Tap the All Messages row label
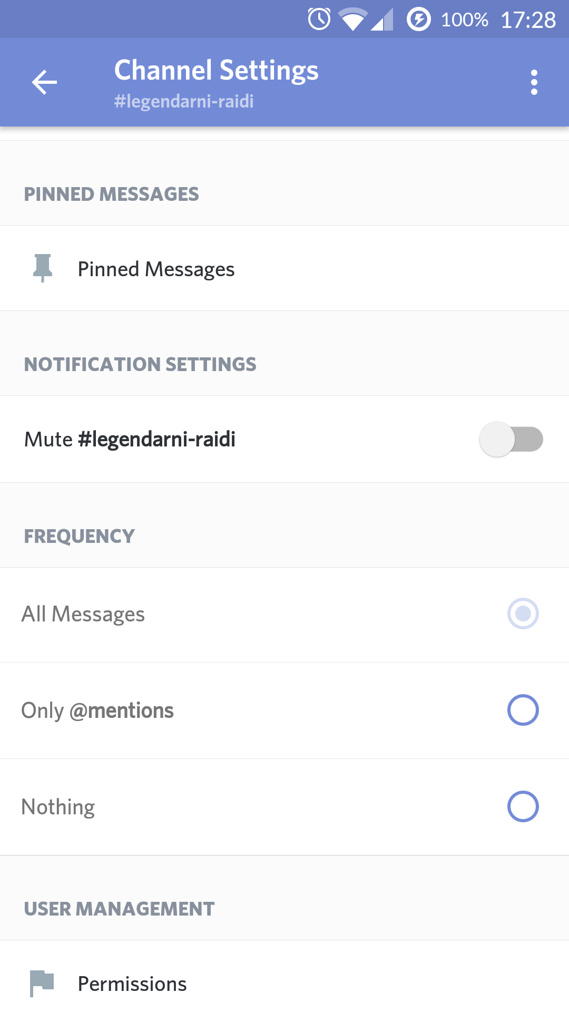 pos(83,614)
